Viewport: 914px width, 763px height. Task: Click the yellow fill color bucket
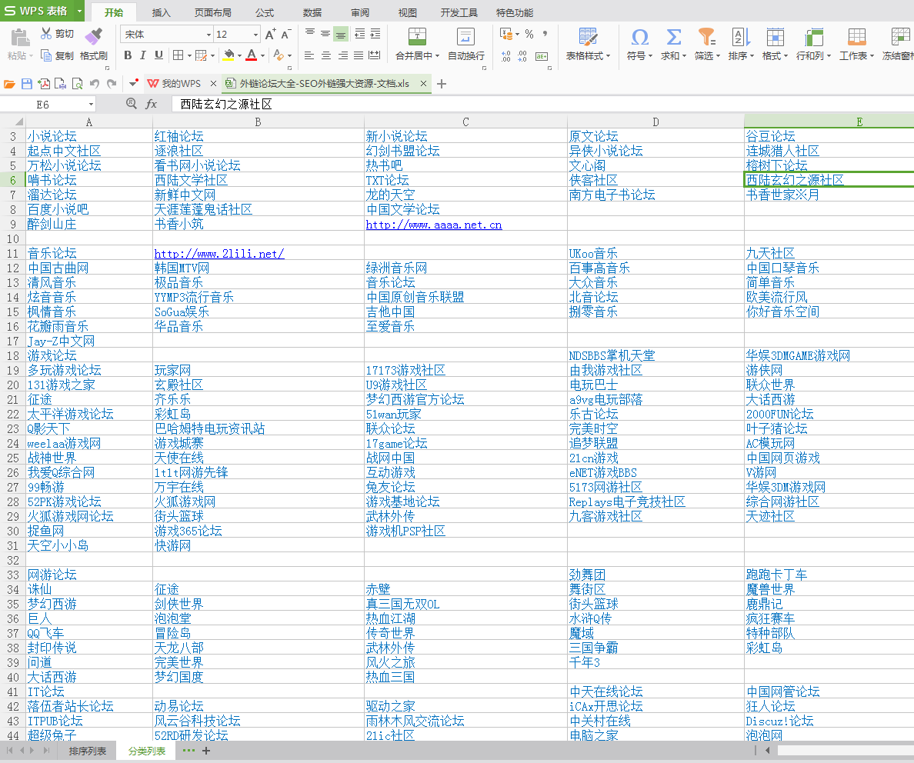point(229,55)
